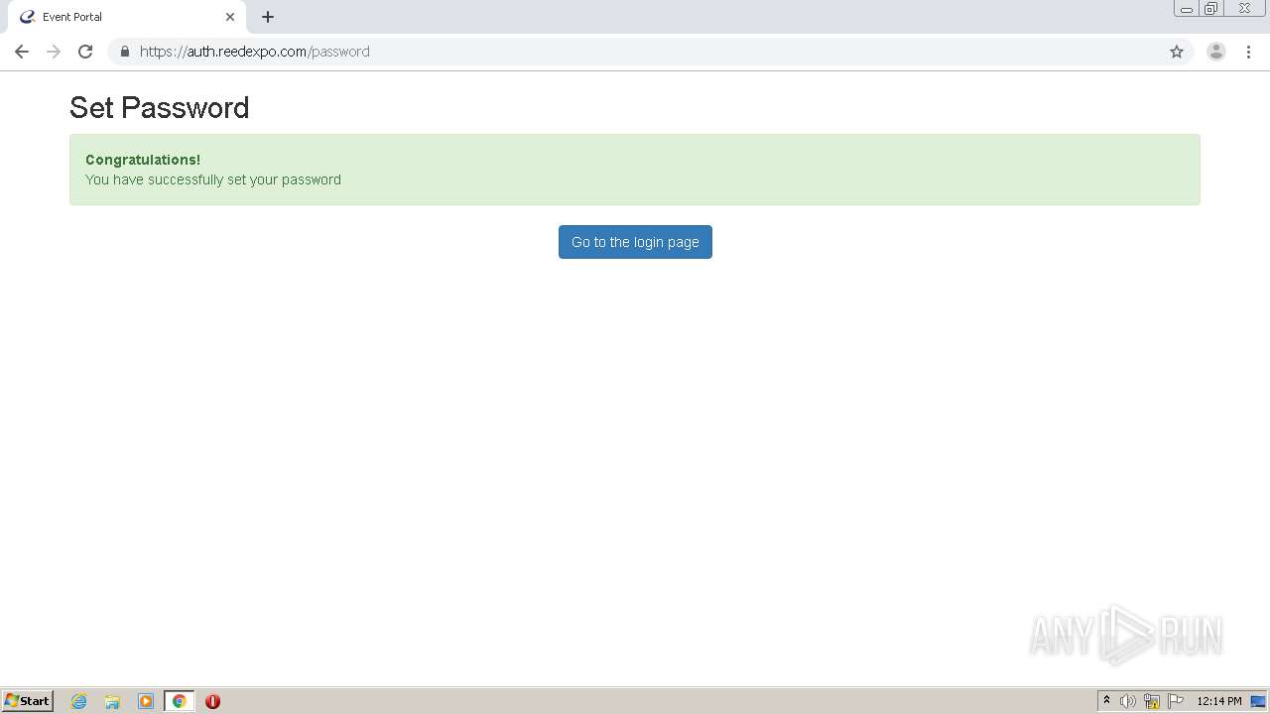Click the show desktop monitor icon
The height and width of the screenshot is (714, 1270).
[x=1258, y=701]
